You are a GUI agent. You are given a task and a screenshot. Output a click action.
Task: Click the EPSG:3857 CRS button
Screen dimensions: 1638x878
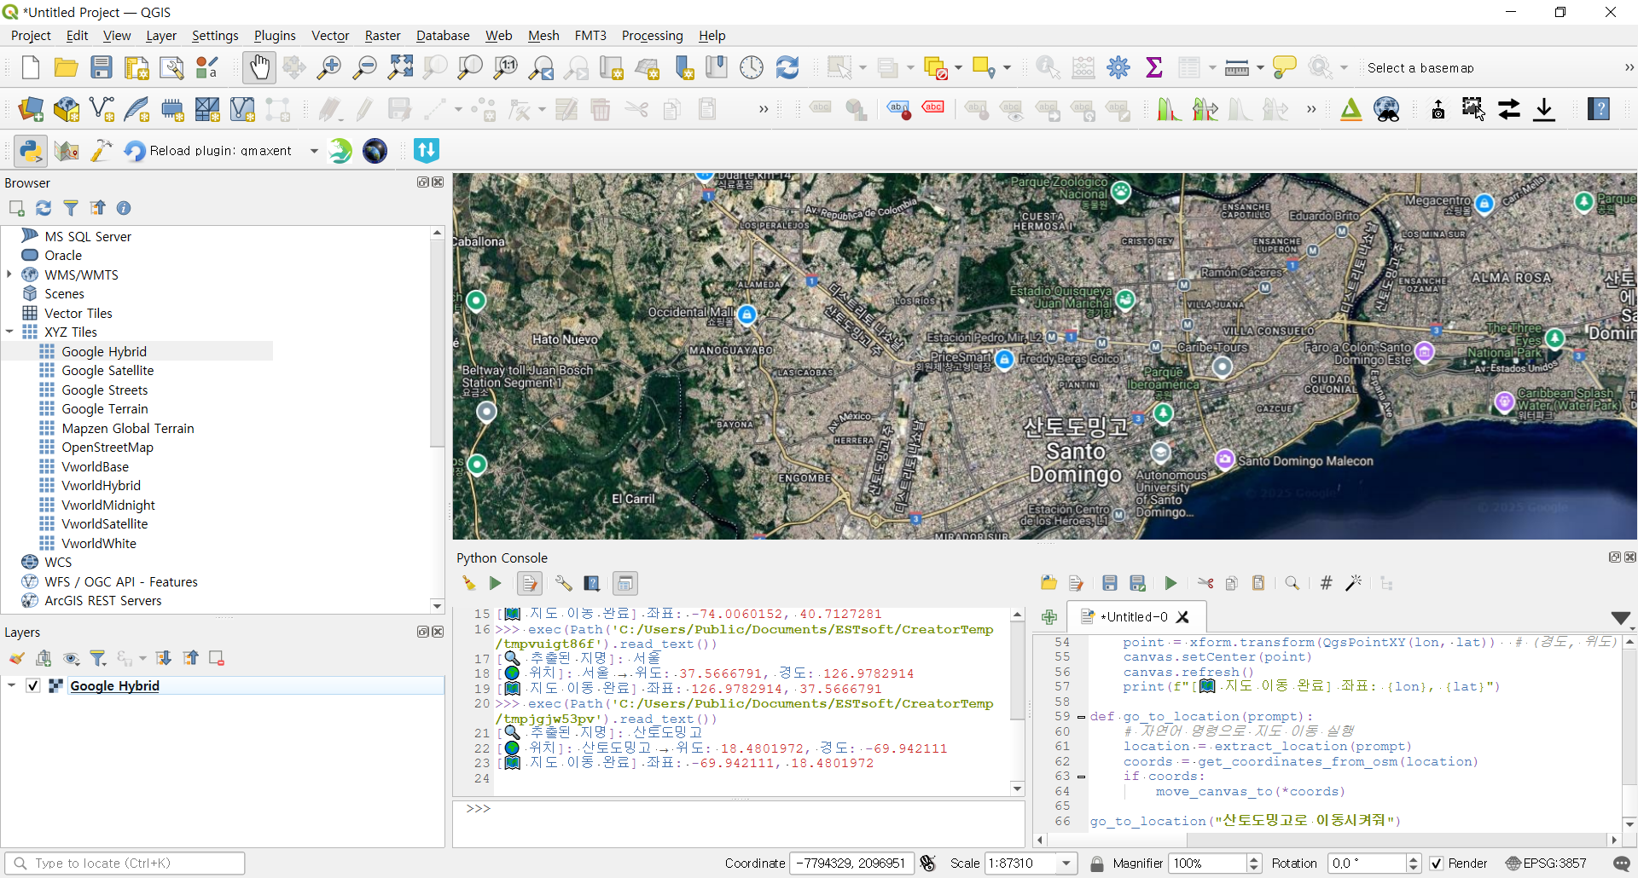pyautogui.click(x=1546, y=863)
